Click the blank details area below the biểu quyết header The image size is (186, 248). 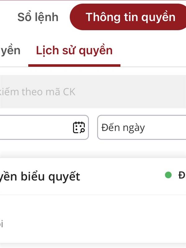click(x=93, y=219)
